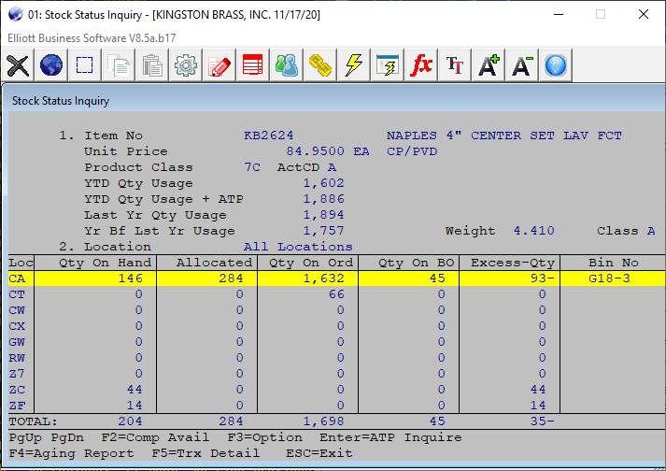Click the application icon in title bar
This screenshot has height=471, width=666.
15,14
